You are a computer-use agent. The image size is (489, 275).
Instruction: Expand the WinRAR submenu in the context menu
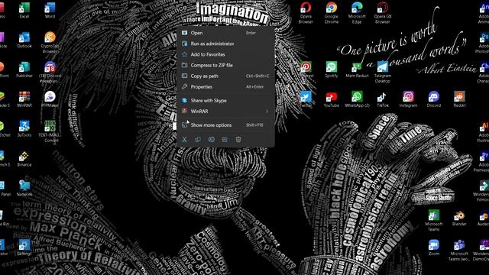tap(225, 111)
